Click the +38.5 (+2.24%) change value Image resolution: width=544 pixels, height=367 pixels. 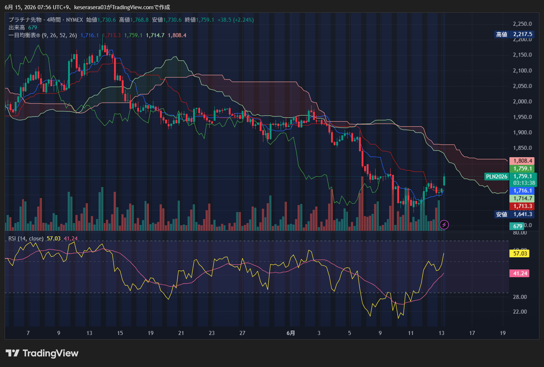[x=235, y=20]
